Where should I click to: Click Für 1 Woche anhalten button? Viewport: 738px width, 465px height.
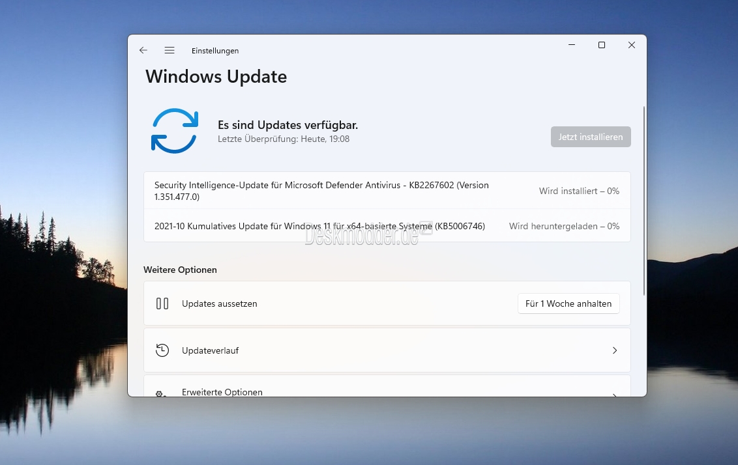(x=568, y=303)
